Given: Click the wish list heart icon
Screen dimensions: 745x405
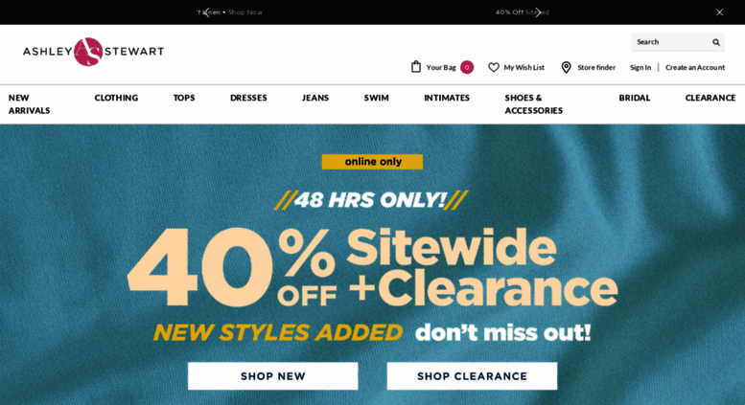Looking at the screenshot, I should 494,67.
